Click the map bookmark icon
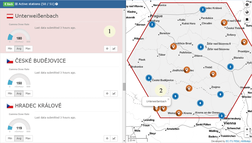This screenshot has width=252, height=143. click(x=247, y=20)
